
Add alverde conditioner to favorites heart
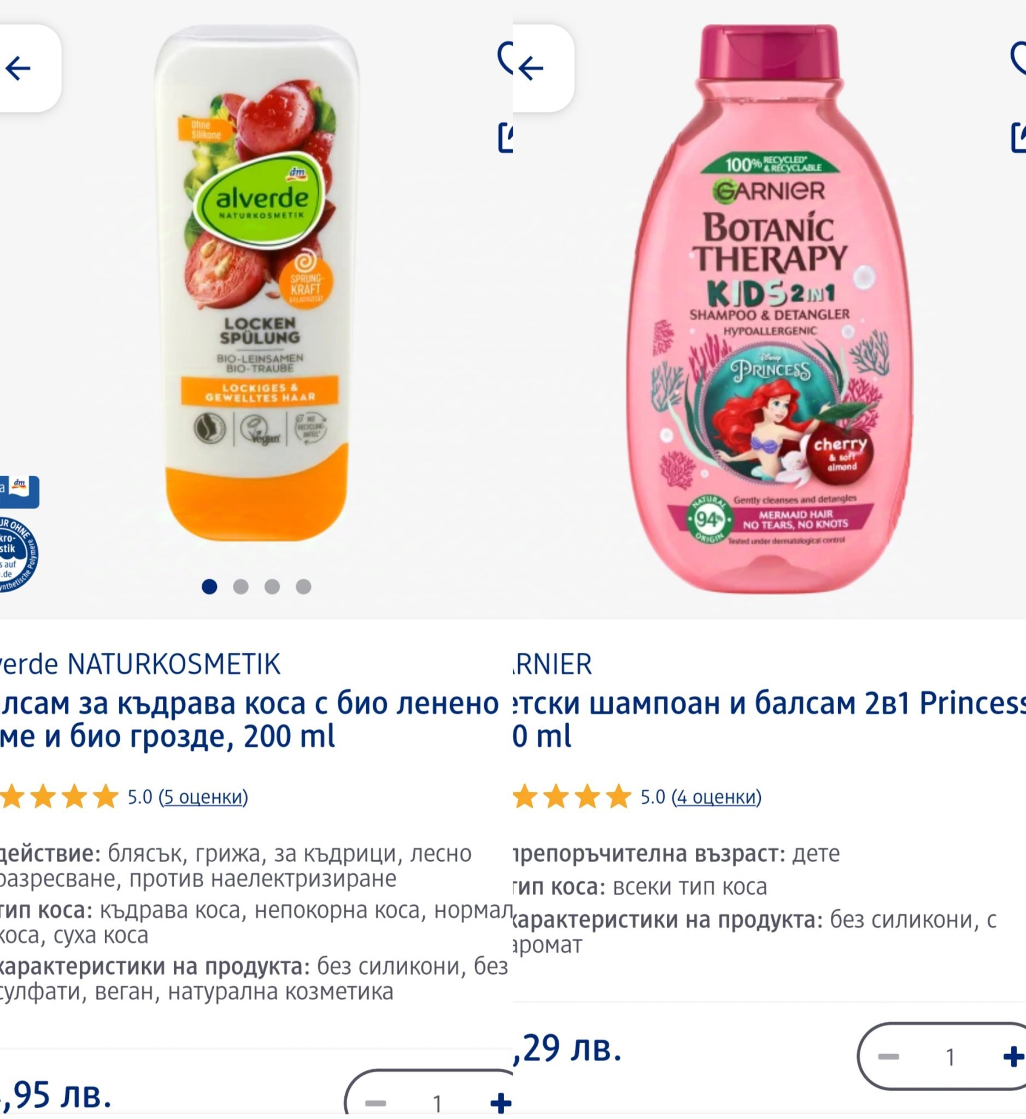tap(505, 58)
